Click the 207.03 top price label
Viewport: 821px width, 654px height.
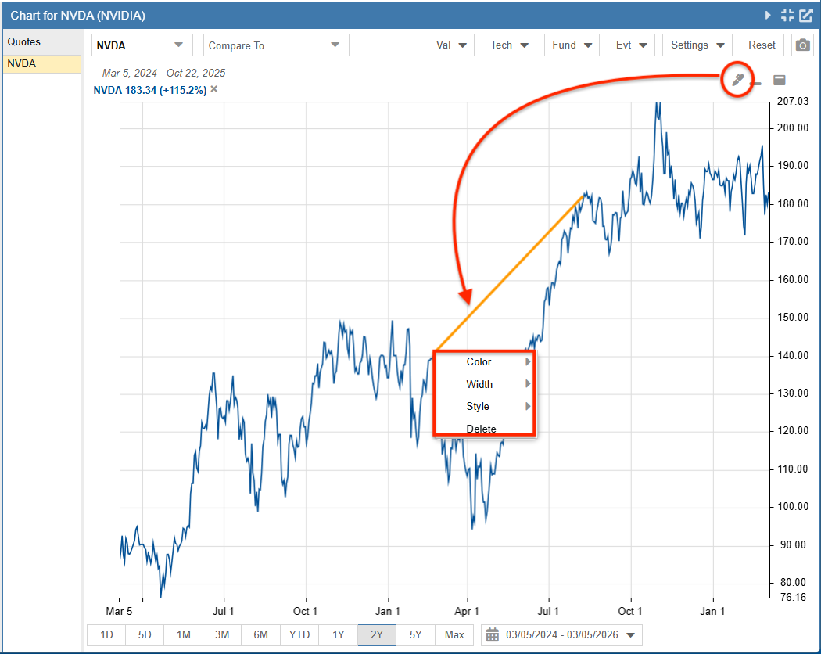pyautogui.click(x=793, y=101)
